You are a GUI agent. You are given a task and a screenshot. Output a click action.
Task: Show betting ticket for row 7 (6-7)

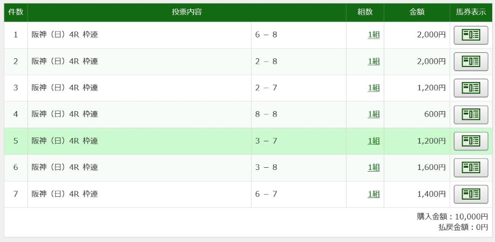tap(471, 194)
